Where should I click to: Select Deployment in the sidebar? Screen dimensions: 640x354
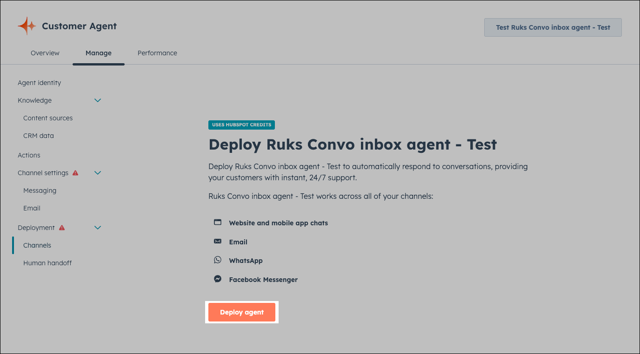pyautogui.click(x=36, y=228)
